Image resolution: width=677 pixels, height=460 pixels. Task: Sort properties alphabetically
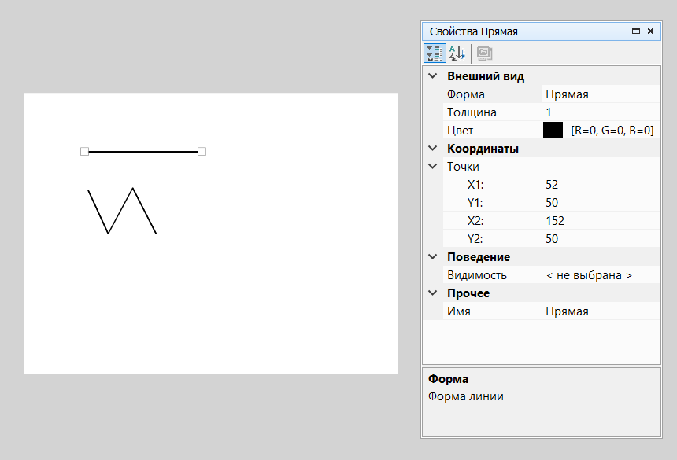[x=457, y=53]
